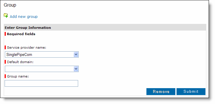The image size is (215, 104).
Task: Select the Enter Group Information header bar
Action: [105, 28]
